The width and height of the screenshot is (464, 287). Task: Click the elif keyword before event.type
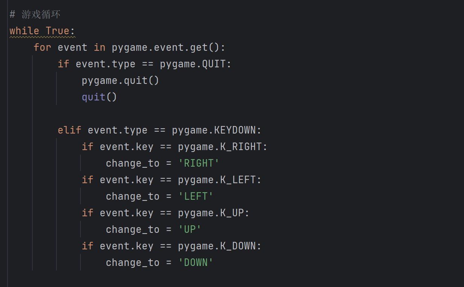(69, 130)
